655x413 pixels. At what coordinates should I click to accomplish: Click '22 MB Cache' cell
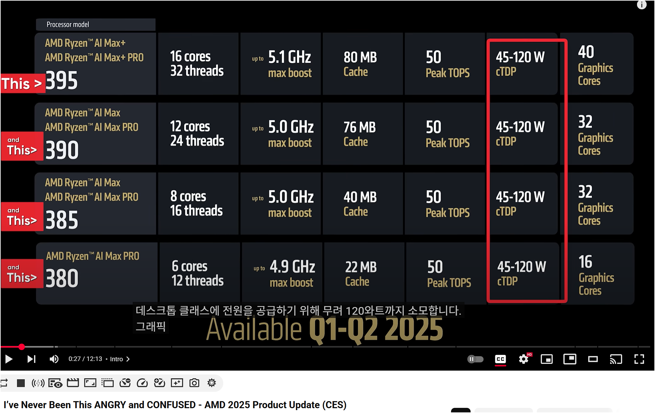(364, 273)
